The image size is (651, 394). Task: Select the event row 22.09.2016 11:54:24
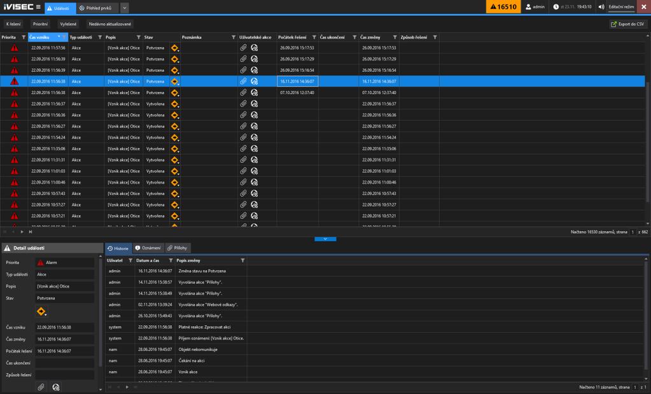tap(322, 137)
